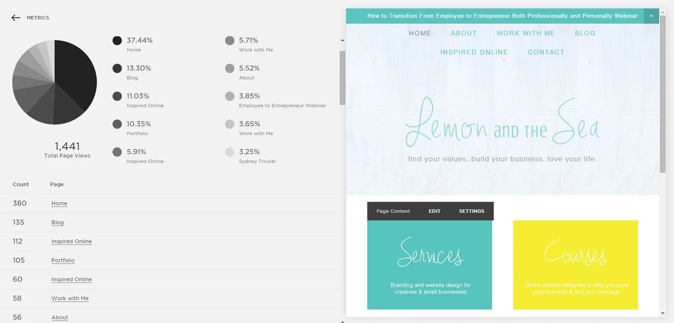Click SETTINGS on Page Content bar
The height and width of the screenshot is (323, 674).
coord(471,211)
